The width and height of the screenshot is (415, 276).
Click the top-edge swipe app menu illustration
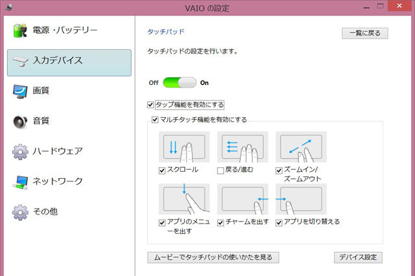point(184,199)
